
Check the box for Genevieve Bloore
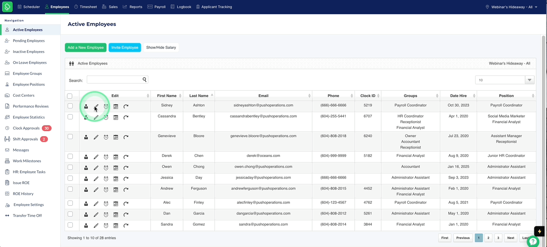(x=70, y=137)
